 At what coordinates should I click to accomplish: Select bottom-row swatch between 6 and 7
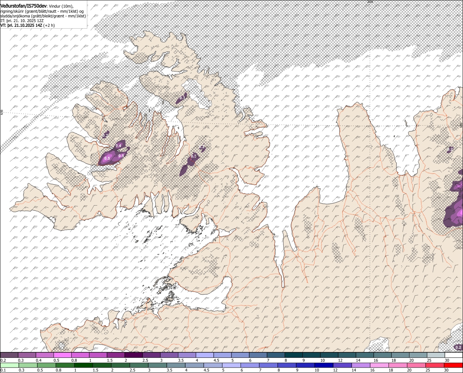coord(250,365)
